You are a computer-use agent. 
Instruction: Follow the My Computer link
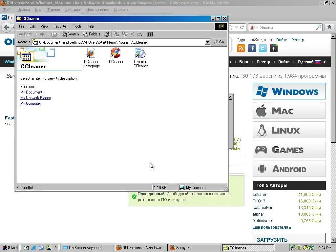(x=31, y=103)
